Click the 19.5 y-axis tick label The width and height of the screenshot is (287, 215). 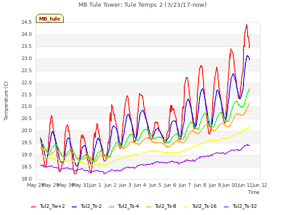(x=27, y=142)
